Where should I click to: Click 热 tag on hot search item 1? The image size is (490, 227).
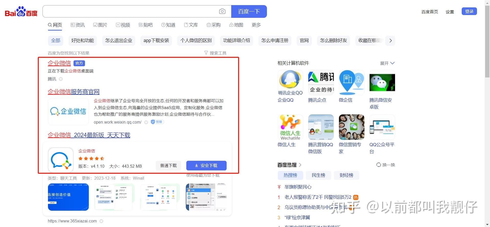[x=356, y=197]
